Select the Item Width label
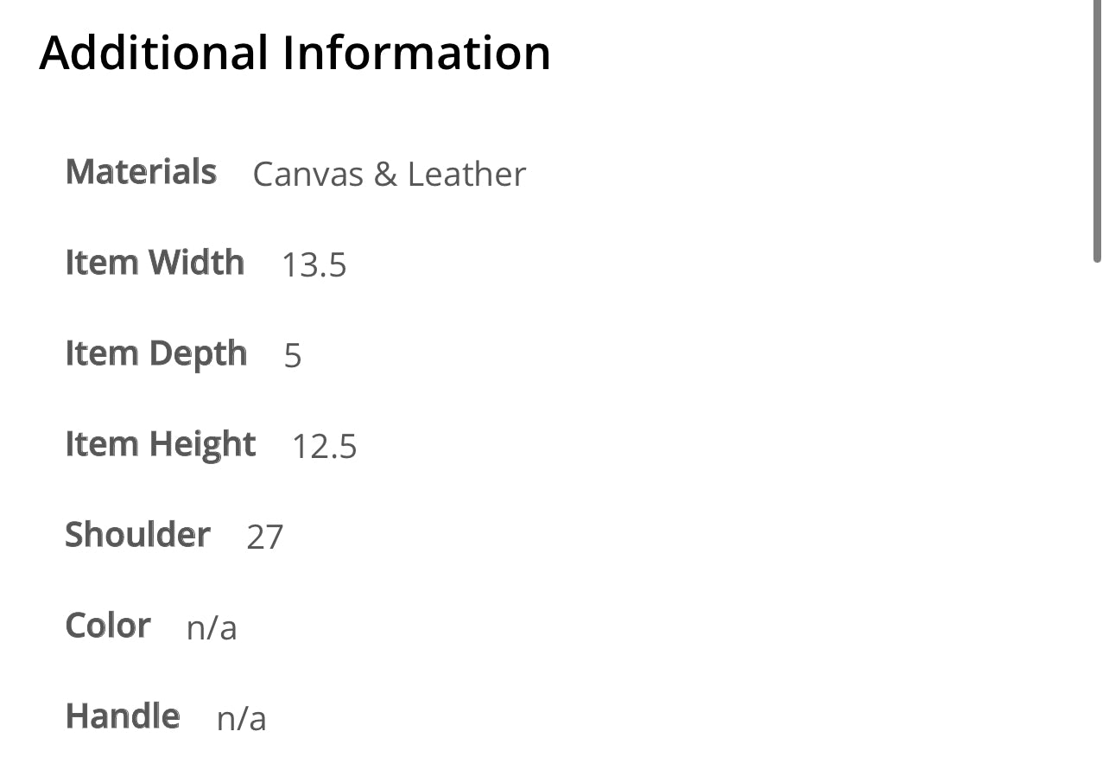Screen dimensions: 1109x757 [x=155, y=263]
